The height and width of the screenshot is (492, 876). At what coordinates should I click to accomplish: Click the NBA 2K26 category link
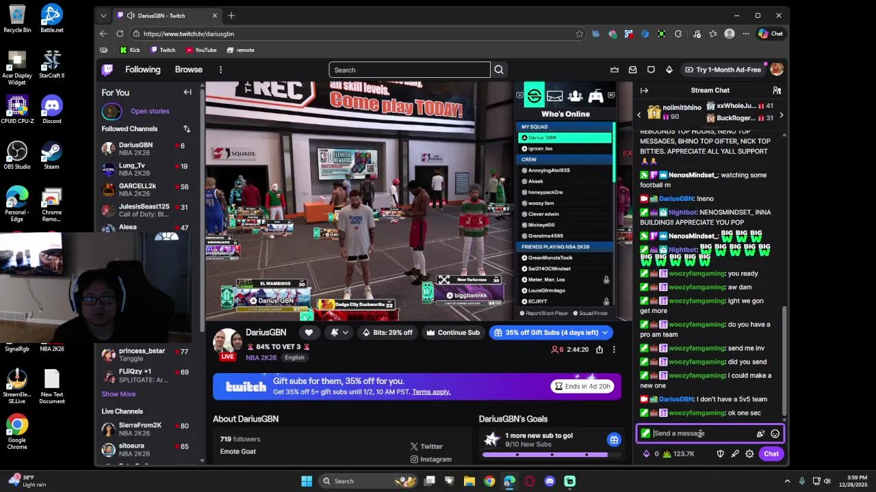coord(261,357)
